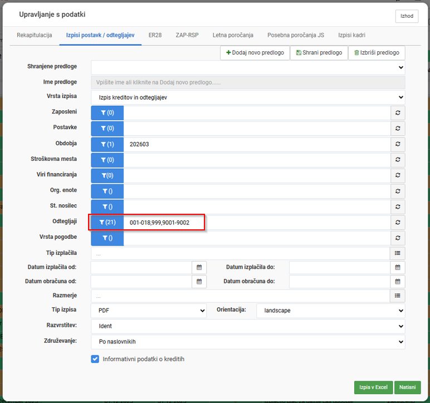430x403 pixels.
Task: Go to the Letna poročanja tab
Action: [x=233, y=35]
